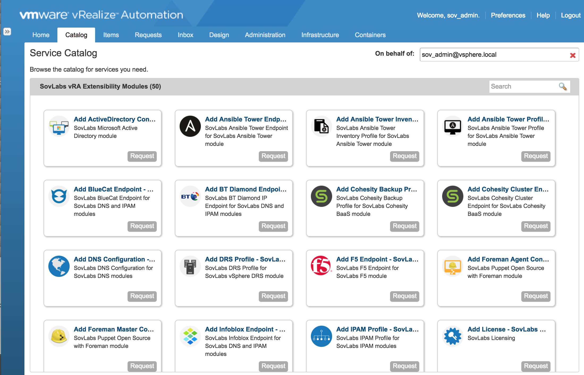
Task: Request the Add BlueCat Endpoint item
Action: [x=142, y=226]
